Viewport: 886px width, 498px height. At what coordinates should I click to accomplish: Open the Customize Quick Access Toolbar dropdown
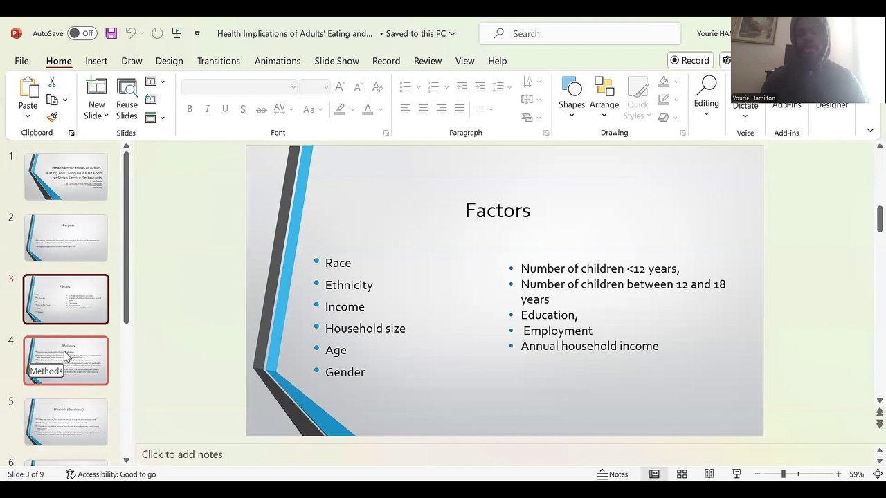coord(197,33)
